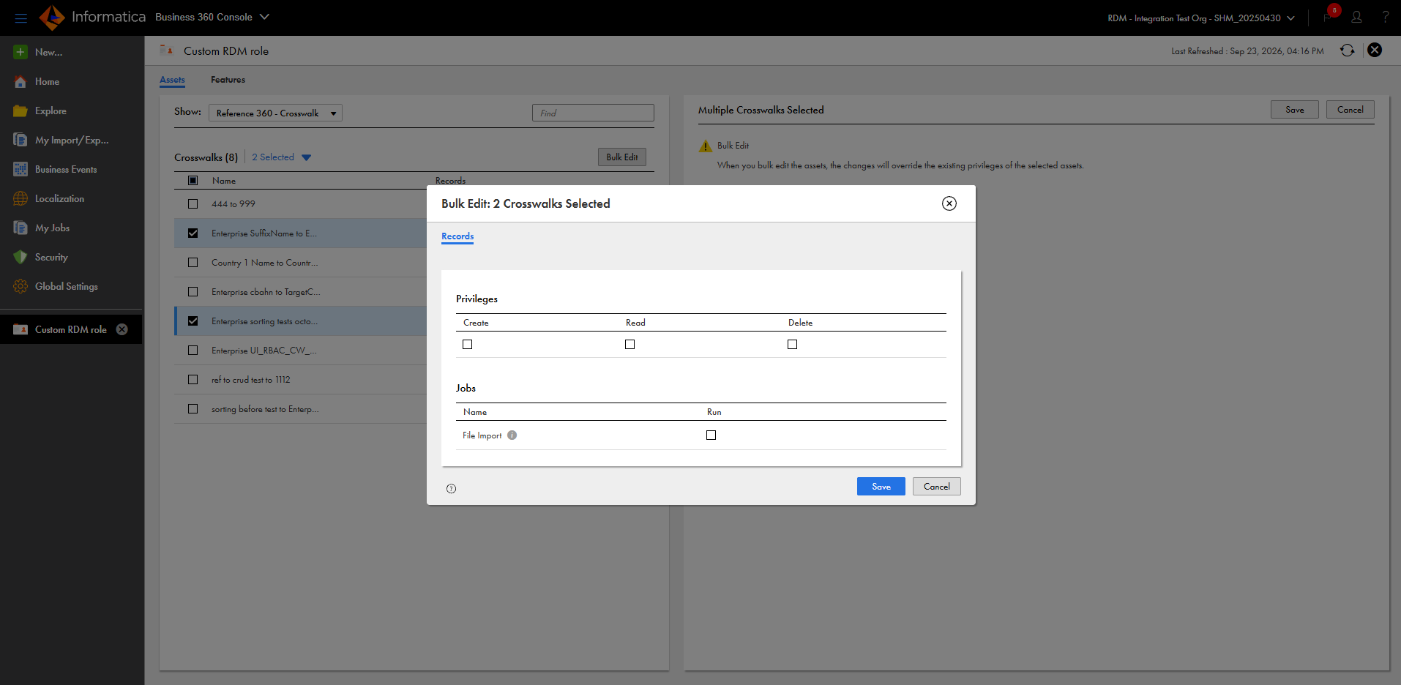Click the Bulk Edit warning icon
The width and height of the screenshot is (1401, 685).
coord(705,146)
